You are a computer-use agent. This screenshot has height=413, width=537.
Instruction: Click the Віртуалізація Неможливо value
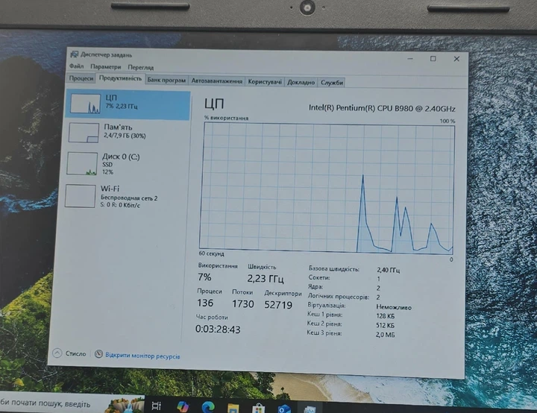tap(394, 307)
